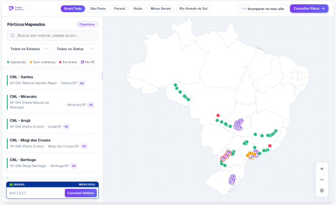Open the CNL - Miracatu card

pos(52,102)
